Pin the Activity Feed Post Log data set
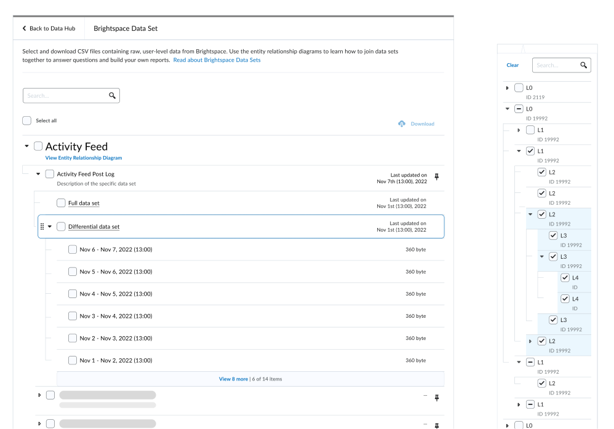The image size is (614, 429). [x=437, y=177]
